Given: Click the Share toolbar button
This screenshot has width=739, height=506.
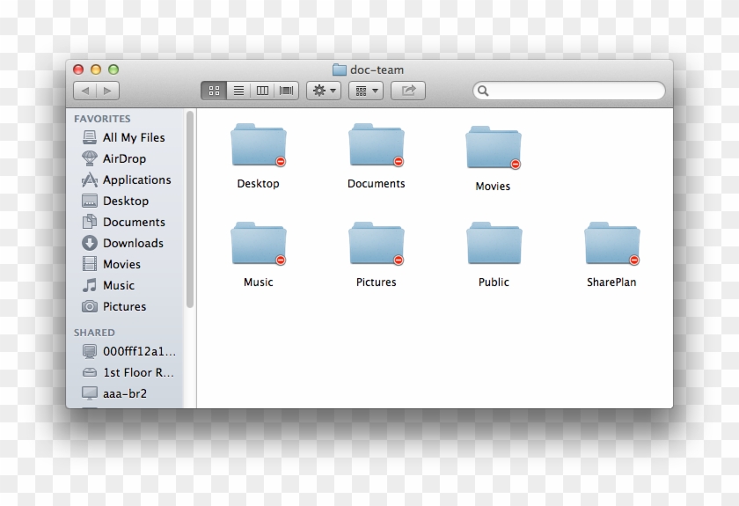Looking at the screenshot, I should tap(408, 91).
